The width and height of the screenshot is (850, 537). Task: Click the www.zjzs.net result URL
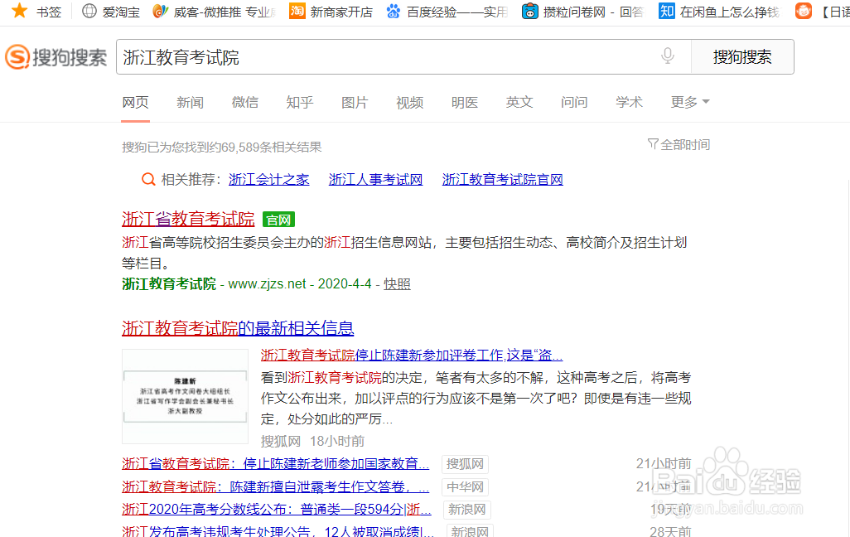coord(268,284)
